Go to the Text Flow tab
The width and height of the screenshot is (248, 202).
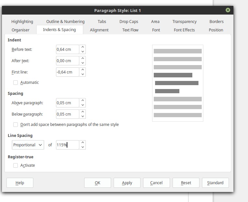130,30
